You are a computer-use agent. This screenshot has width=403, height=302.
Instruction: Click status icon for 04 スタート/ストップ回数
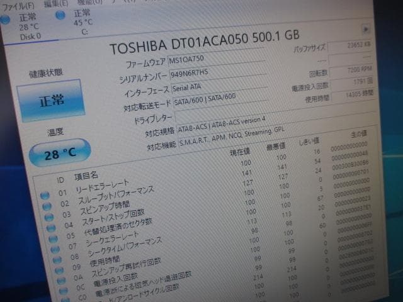pyautogui.click(x=49, y=227)
